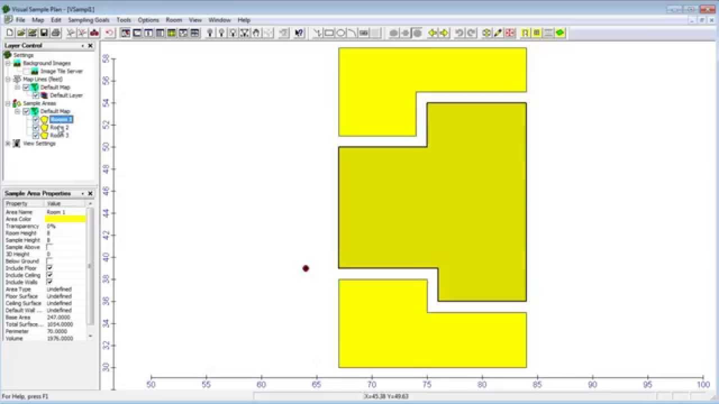Click the red grid toolbar icon
719x404 pixels.
pos(509,33)
